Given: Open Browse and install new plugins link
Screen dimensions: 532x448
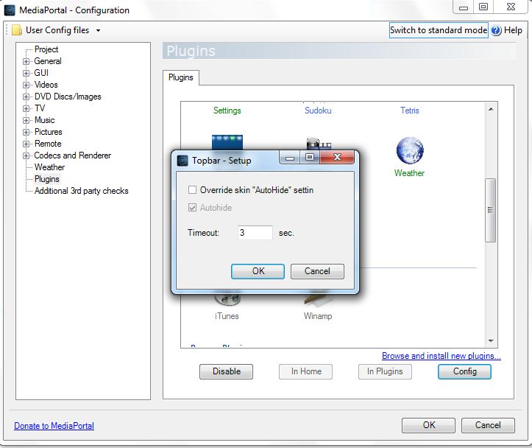Looking at the screenshot, I should pyautogui.click(x=441, y=356).
